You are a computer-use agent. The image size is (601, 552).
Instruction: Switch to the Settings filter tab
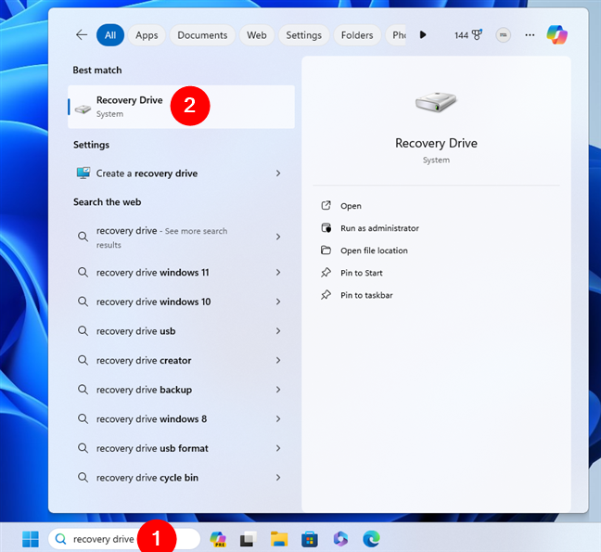tap(303, 35)
